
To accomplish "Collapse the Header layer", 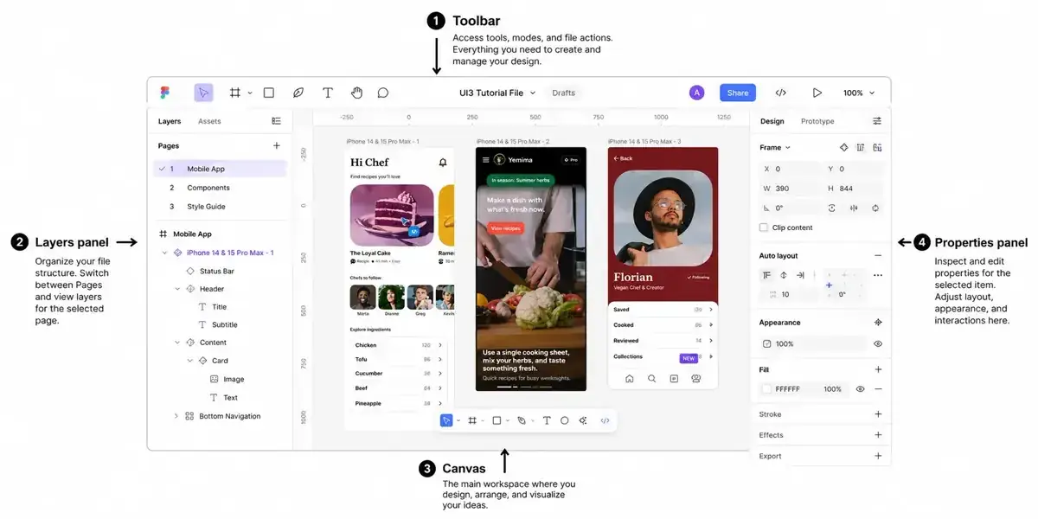I will (177, 289).
